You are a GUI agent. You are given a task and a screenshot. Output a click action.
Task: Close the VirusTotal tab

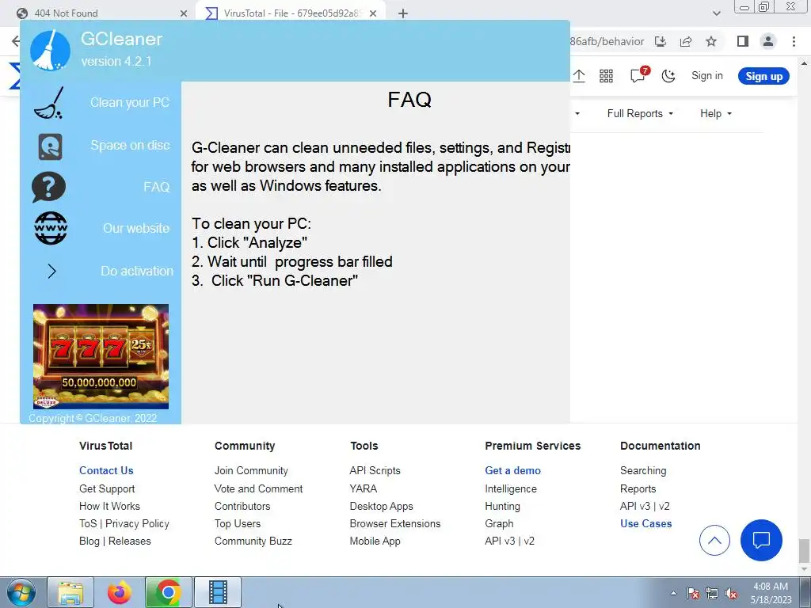[373, 13]
